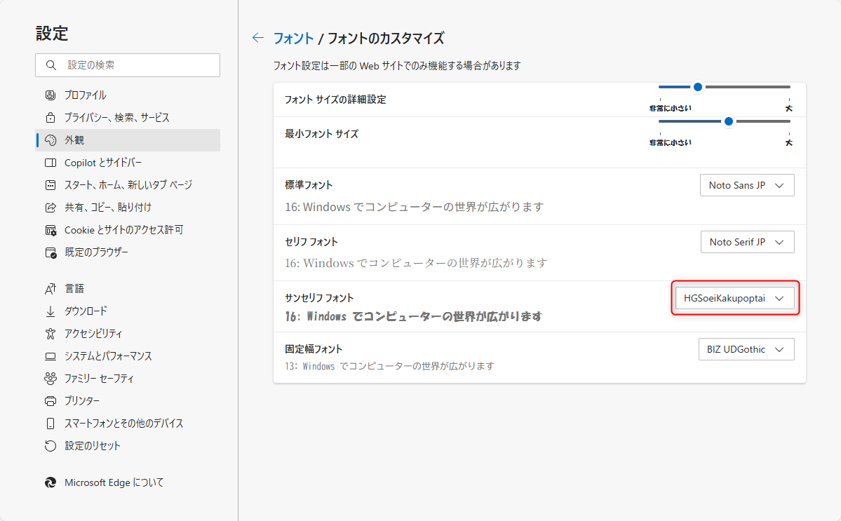Click the フォント breadcrumb link
The width and height of the screenshot is (841, 521).
[293, 38]
